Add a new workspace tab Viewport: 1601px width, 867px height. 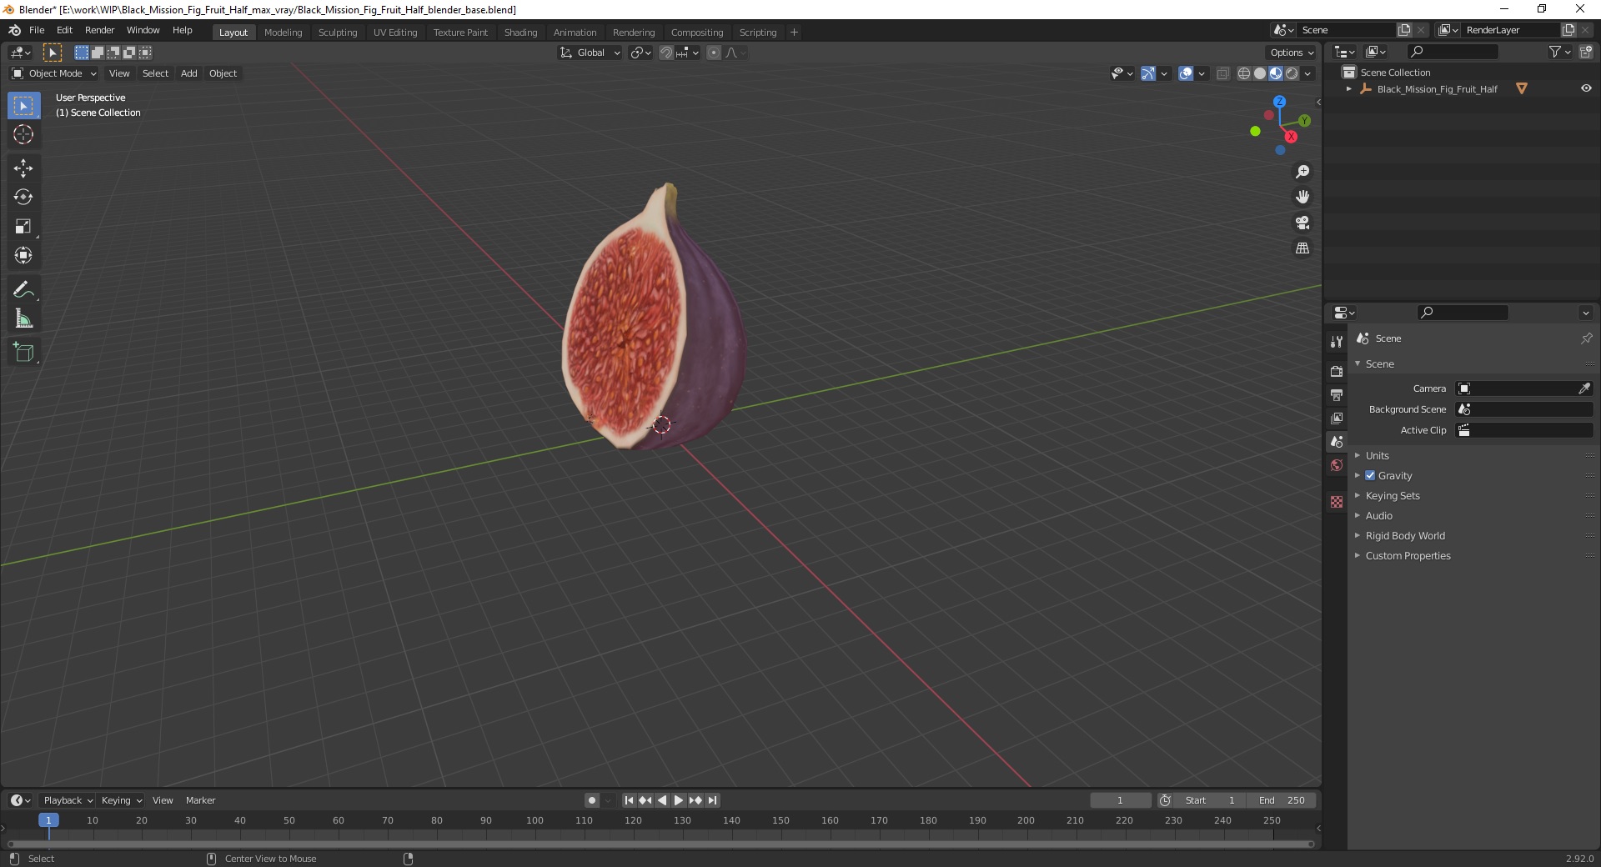tap(794, 33)
